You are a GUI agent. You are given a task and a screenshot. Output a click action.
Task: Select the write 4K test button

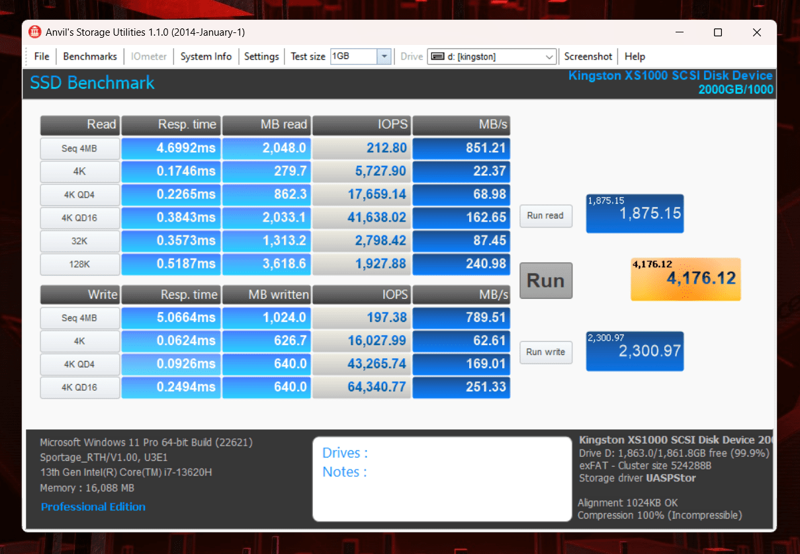[x=79, y=341]
